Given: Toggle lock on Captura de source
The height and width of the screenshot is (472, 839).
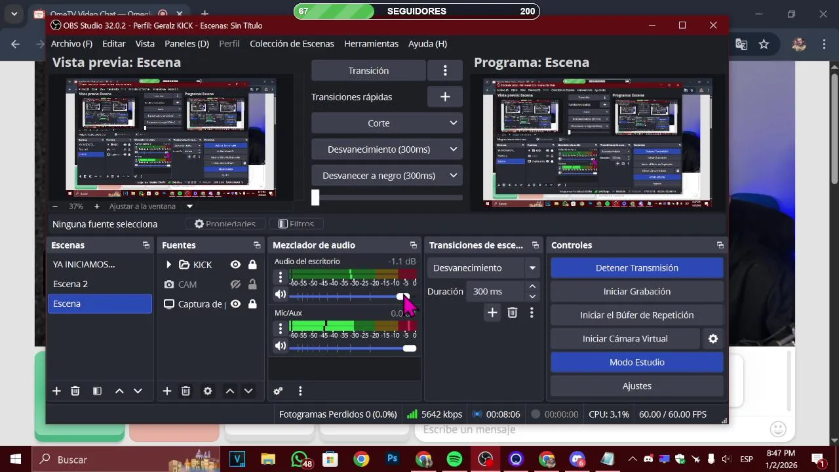Looking at the screenshot, I should (x=252, y=304).
